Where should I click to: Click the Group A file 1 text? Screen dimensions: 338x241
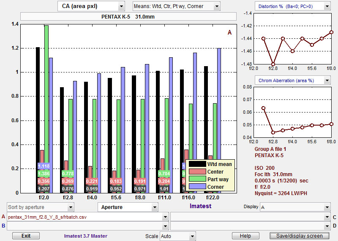270,149
